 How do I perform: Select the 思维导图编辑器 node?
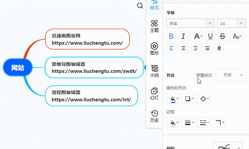coord(94,68)
